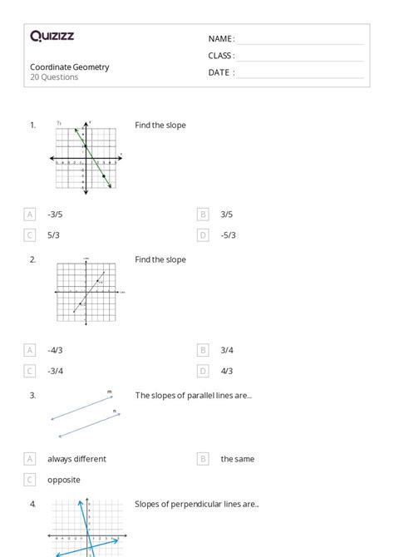This screenshot has height=557, width=394.
Task: Choose box B for the same
Action: coord(203,459)
